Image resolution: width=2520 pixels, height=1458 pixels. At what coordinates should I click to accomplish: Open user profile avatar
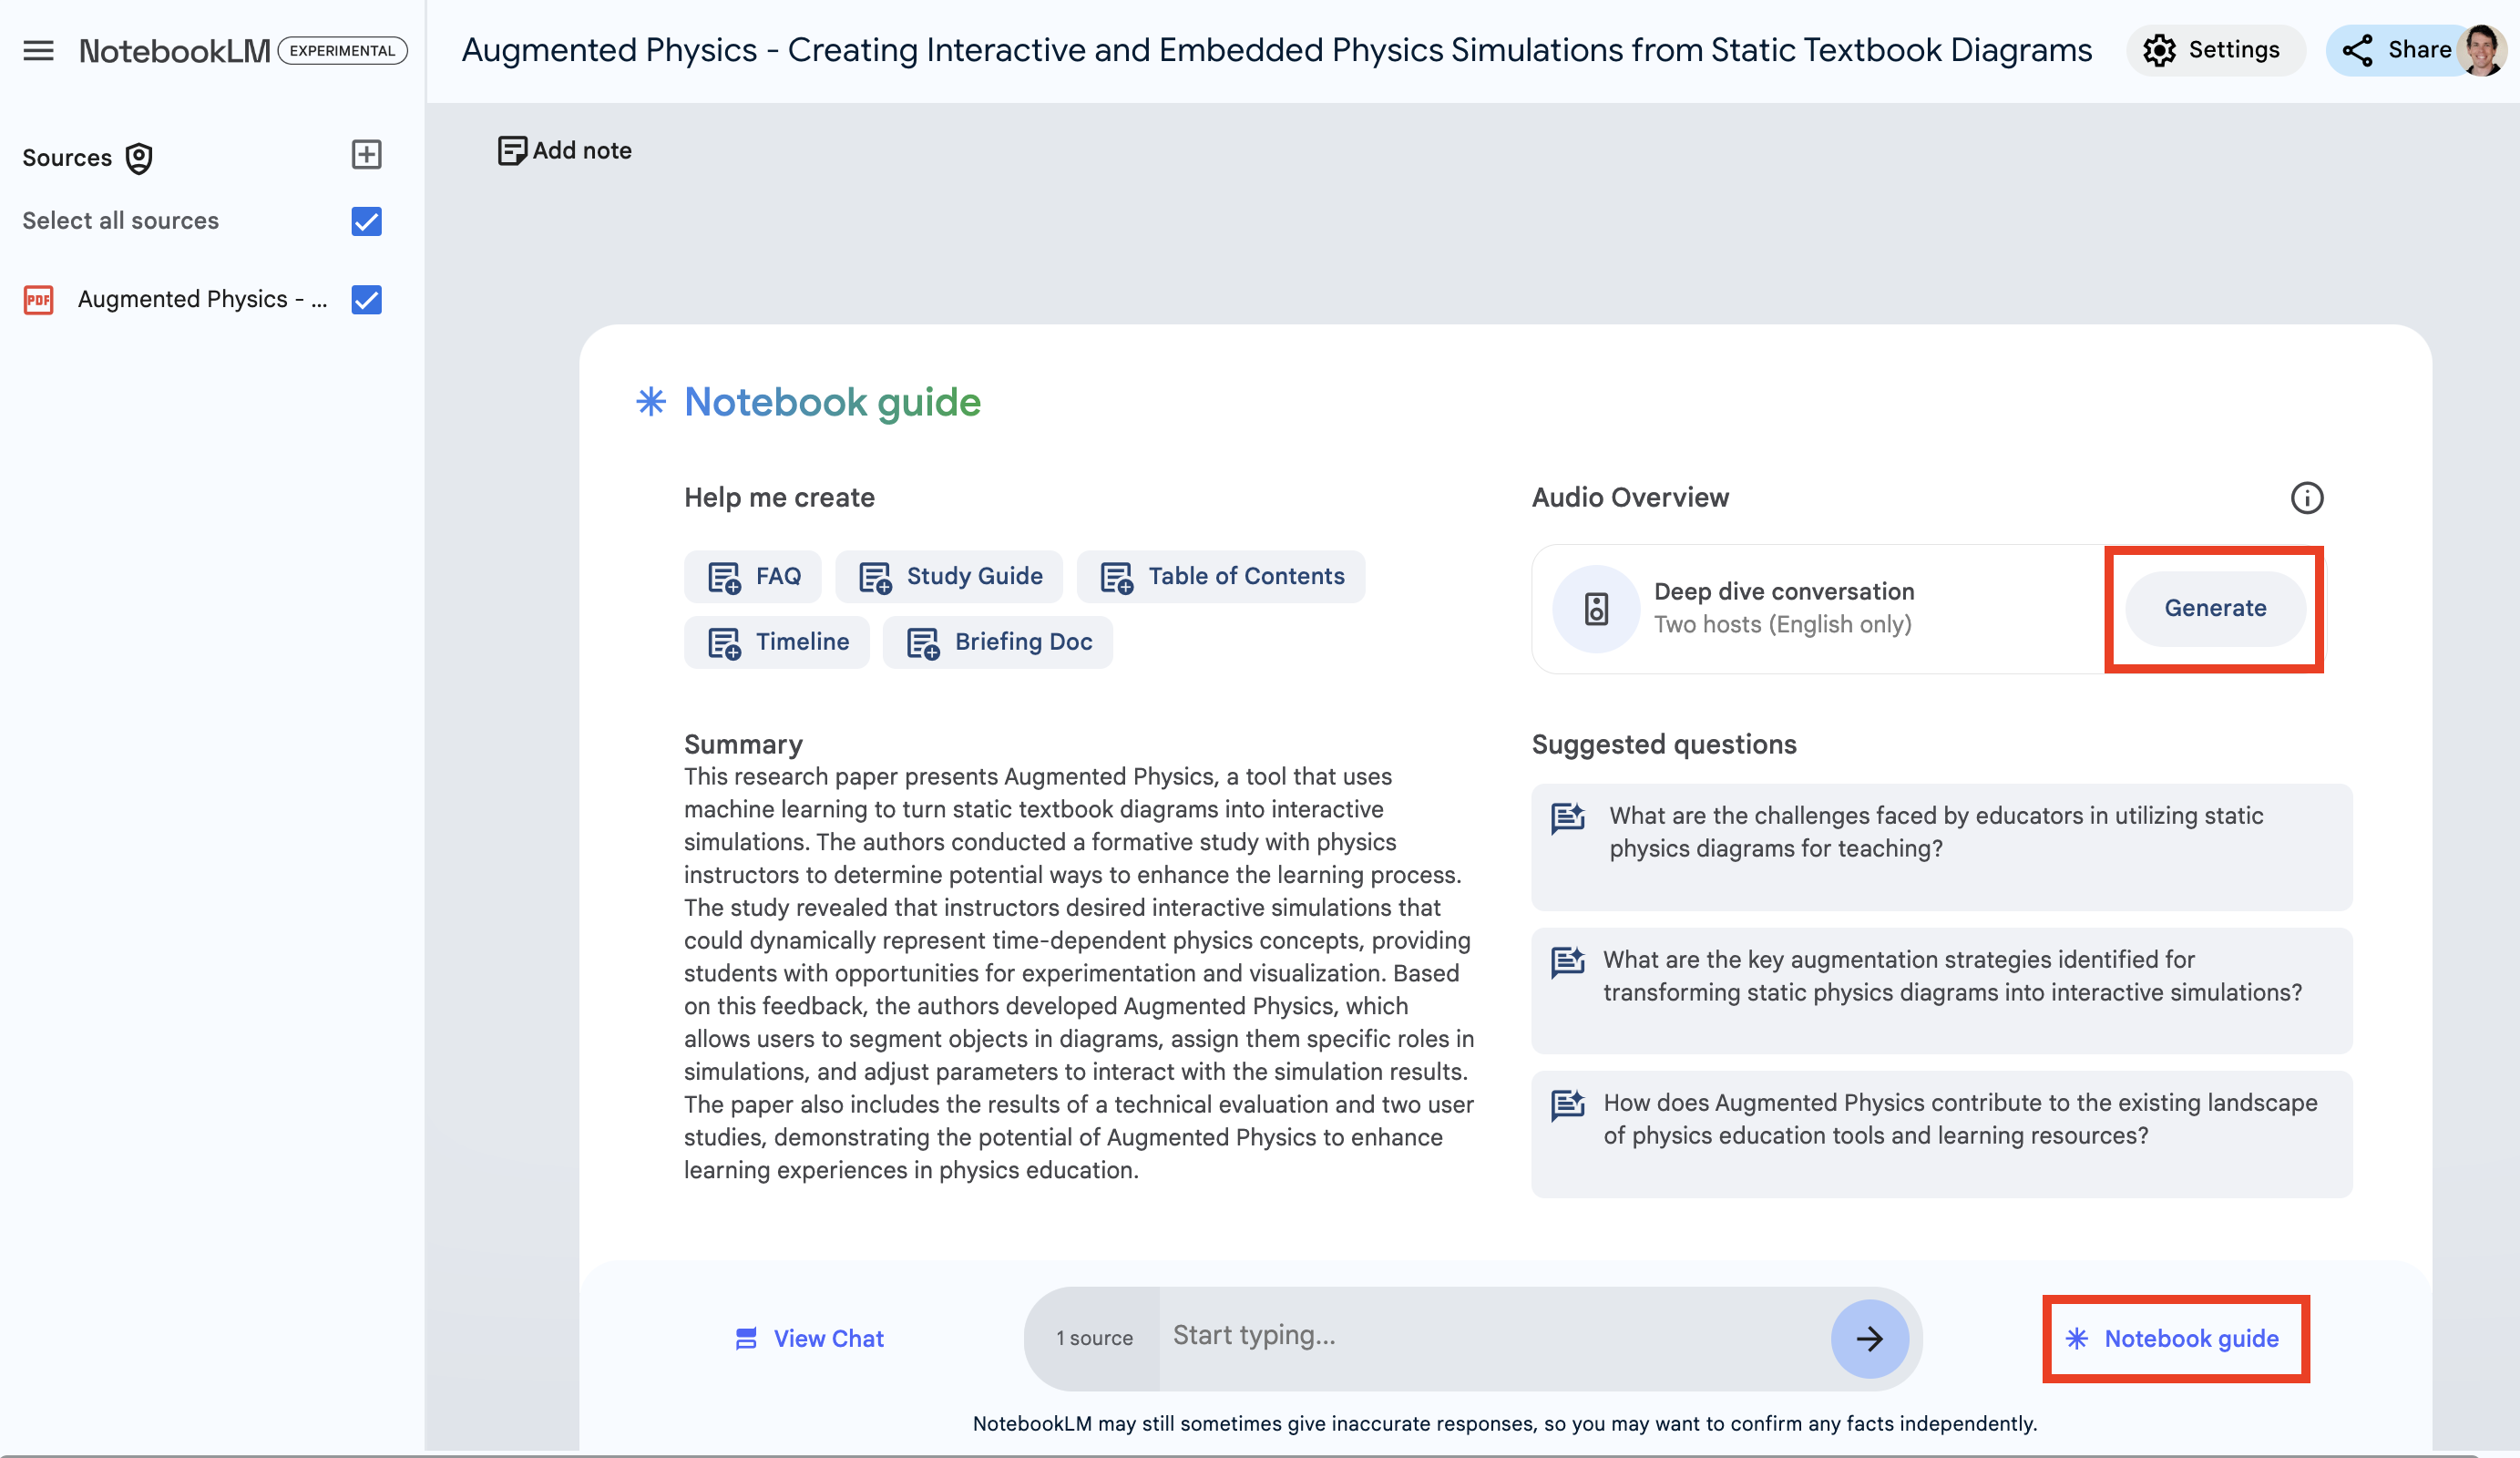point(2482,50)
